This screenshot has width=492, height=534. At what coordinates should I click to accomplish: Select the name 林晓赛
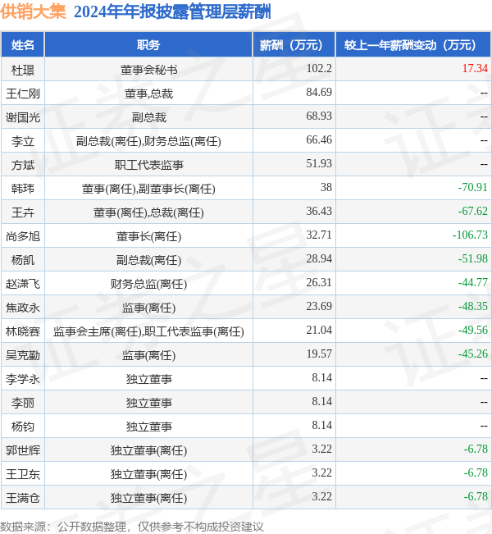(x=23, y=331)
